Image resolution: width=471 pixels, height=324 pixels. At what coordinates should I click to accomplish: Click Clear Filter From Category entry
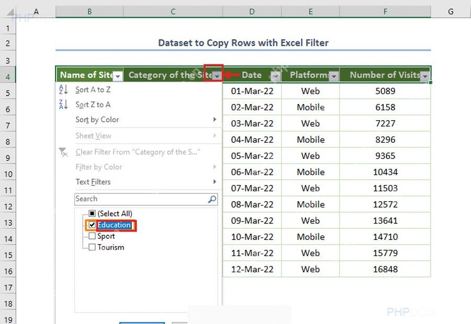138,152
